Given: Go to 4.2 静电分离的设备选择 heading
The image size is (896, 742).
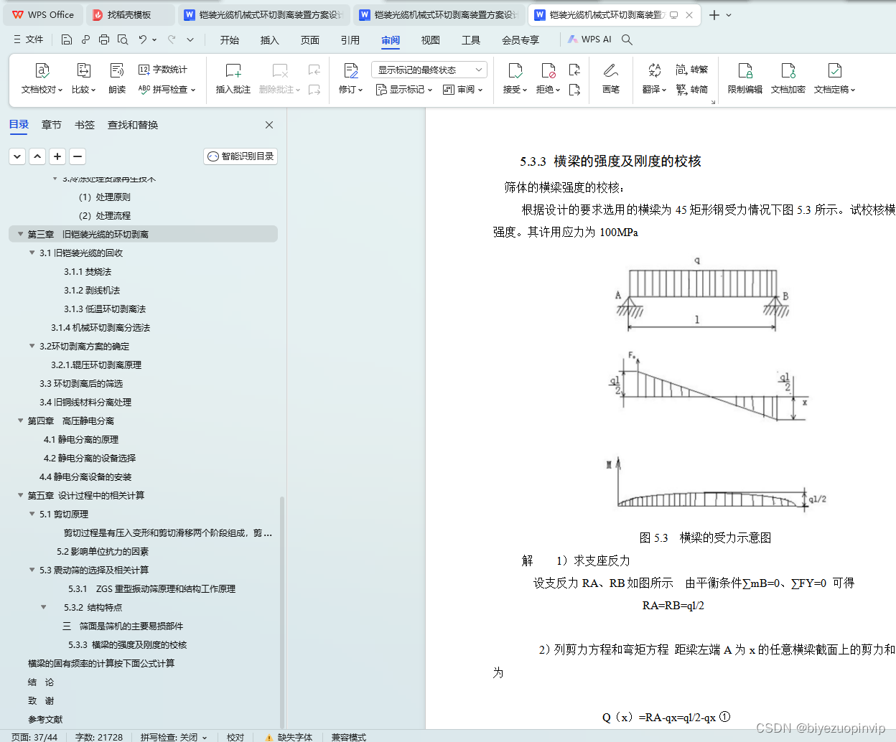Looking at the screenshot, I should pyautogui.click(x=89, y=459).
